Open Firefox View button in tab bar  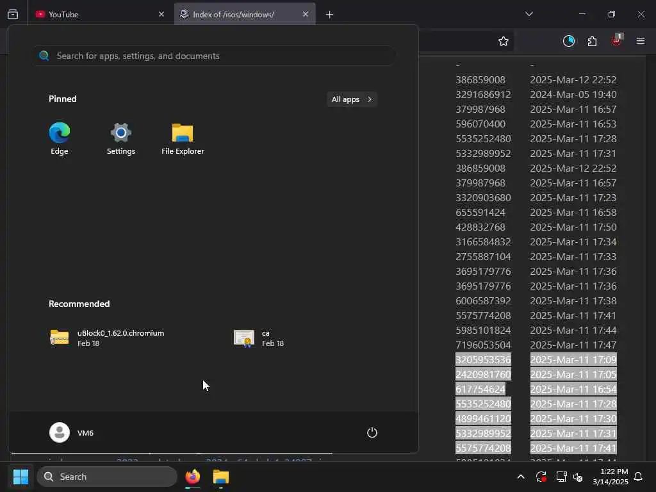[x=13, y=14]
